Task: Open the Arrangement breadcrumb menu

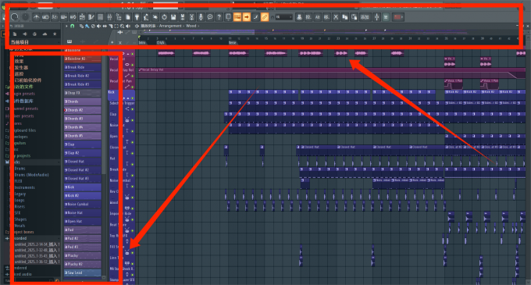Action: tap(170, 26)
